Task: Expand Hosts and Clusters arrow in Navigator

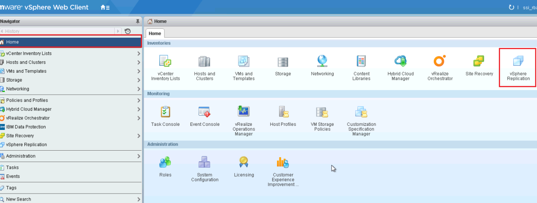Action: click(139, 63)
